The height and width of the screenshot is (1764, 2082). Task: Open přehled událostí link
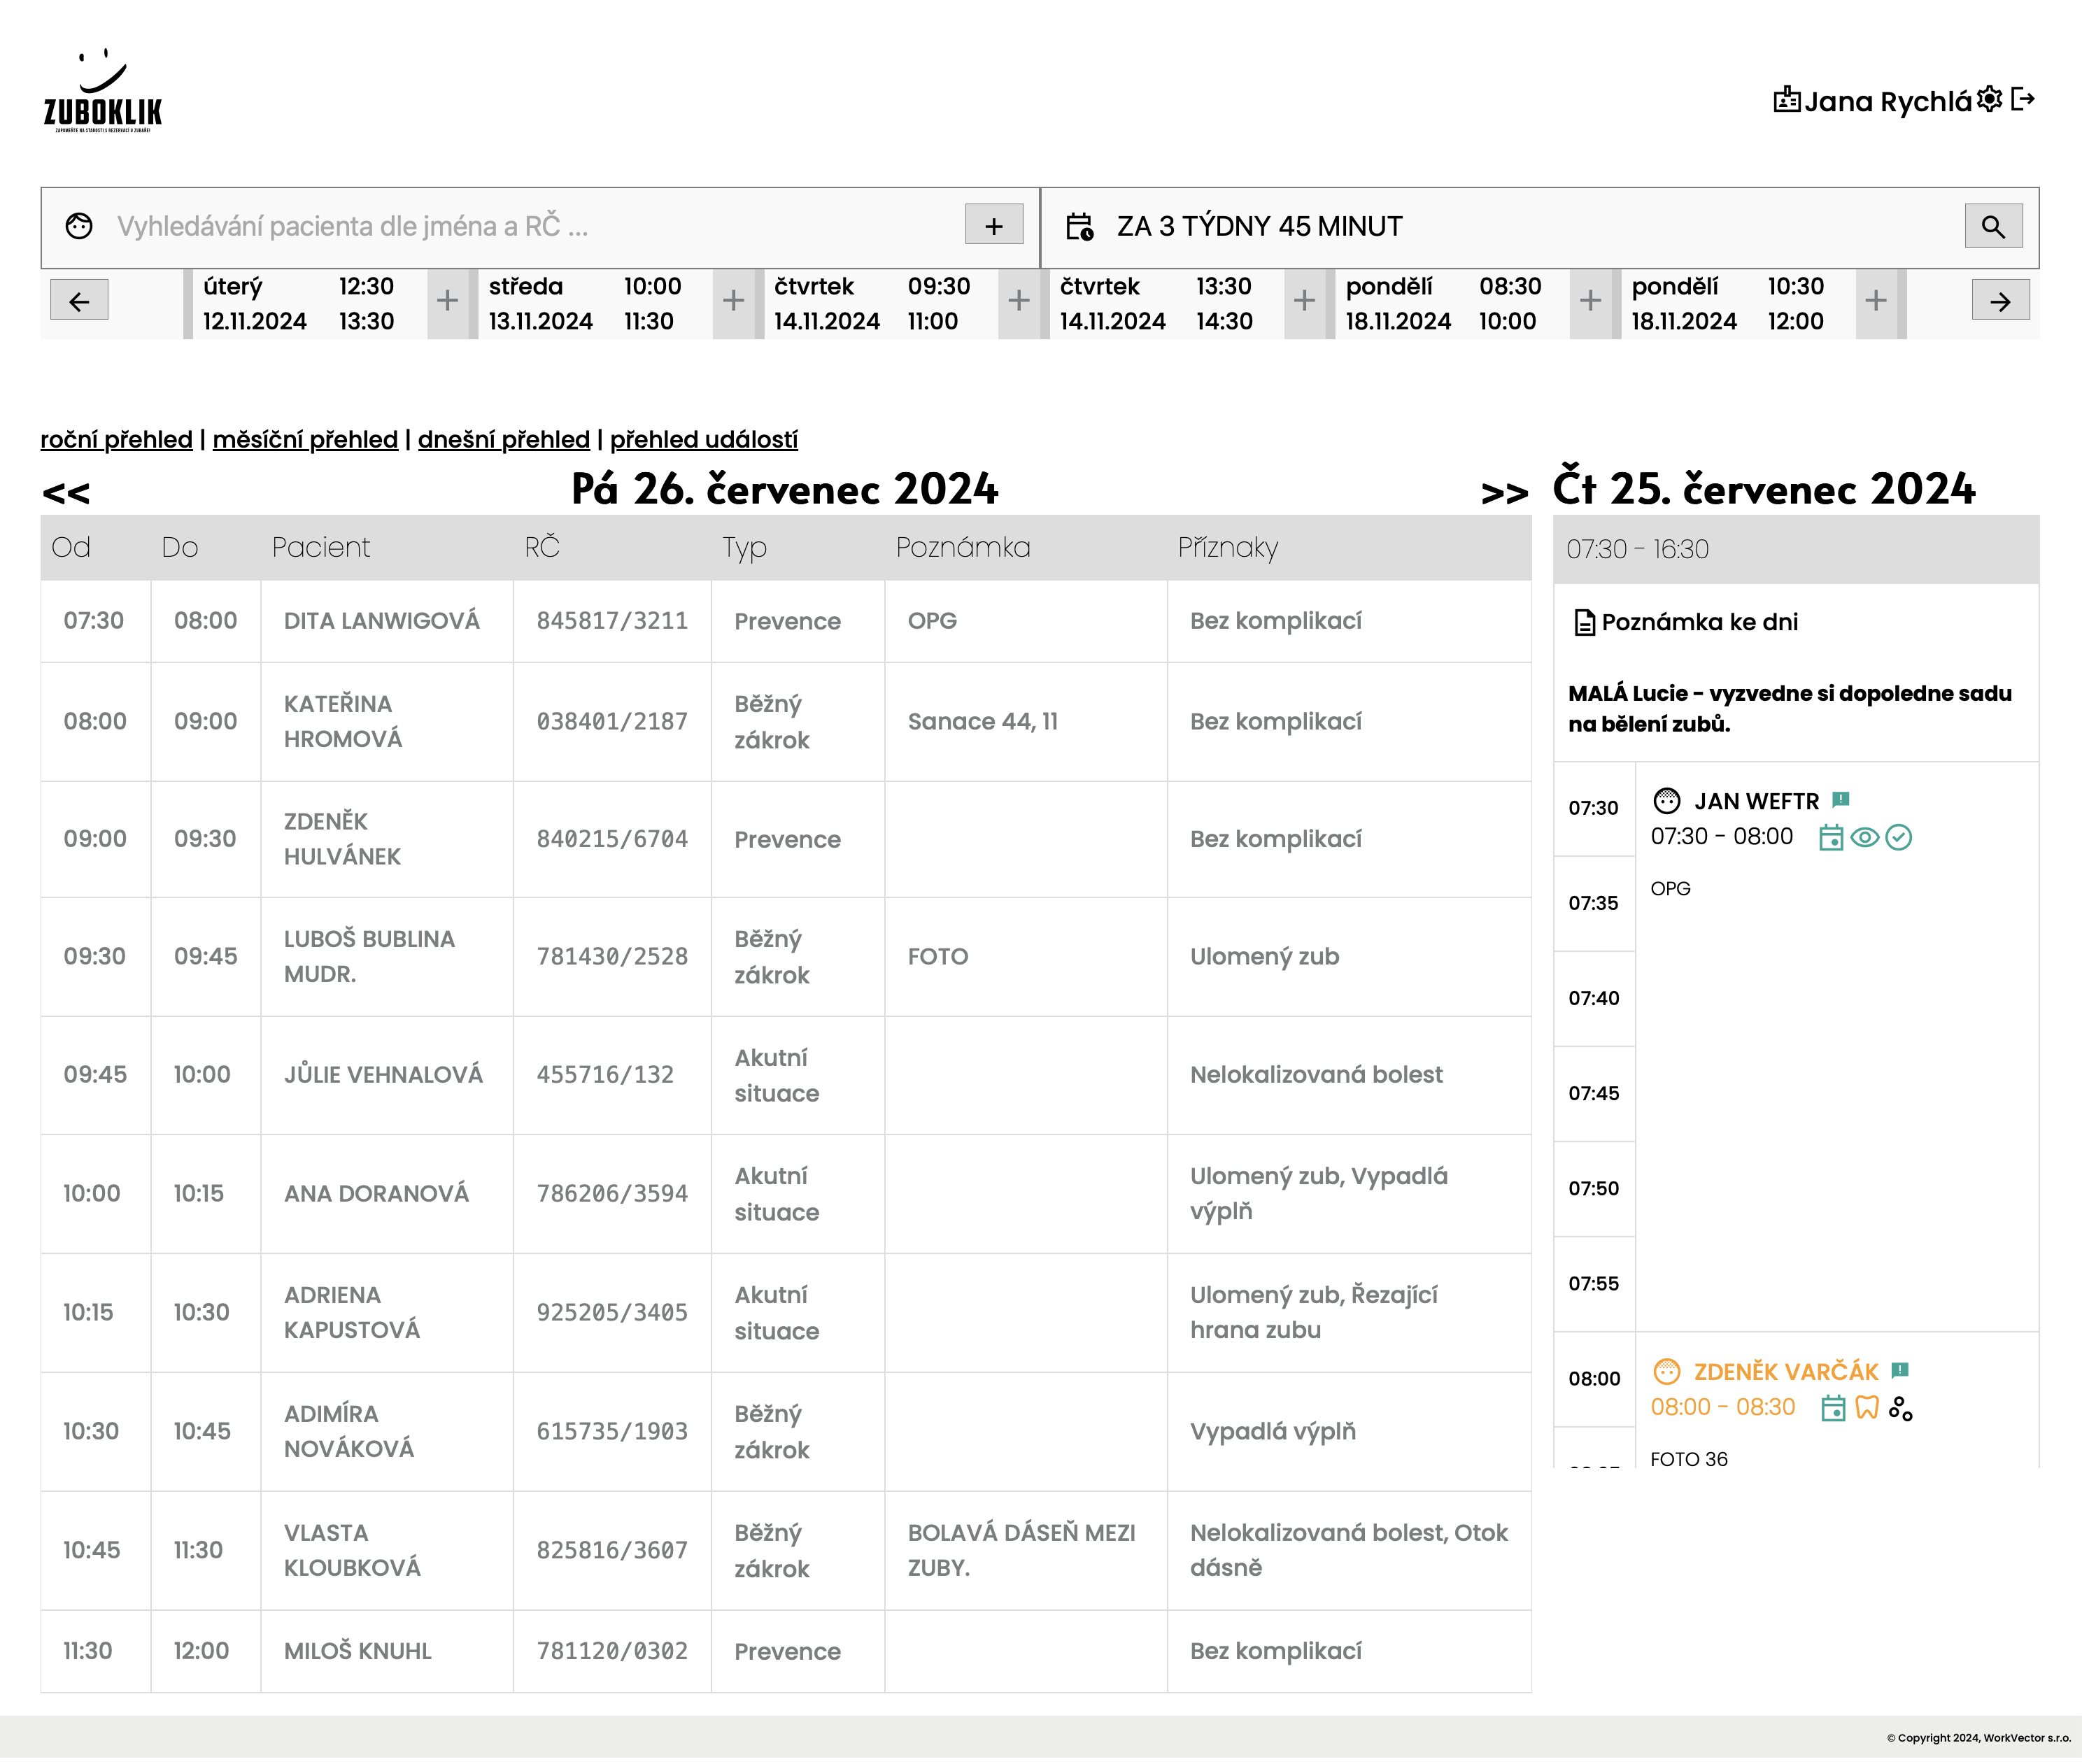tap(703, 440)
